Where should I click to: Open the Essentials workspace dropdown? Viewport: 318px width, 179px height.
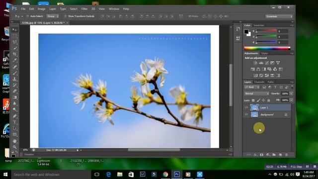279,16
